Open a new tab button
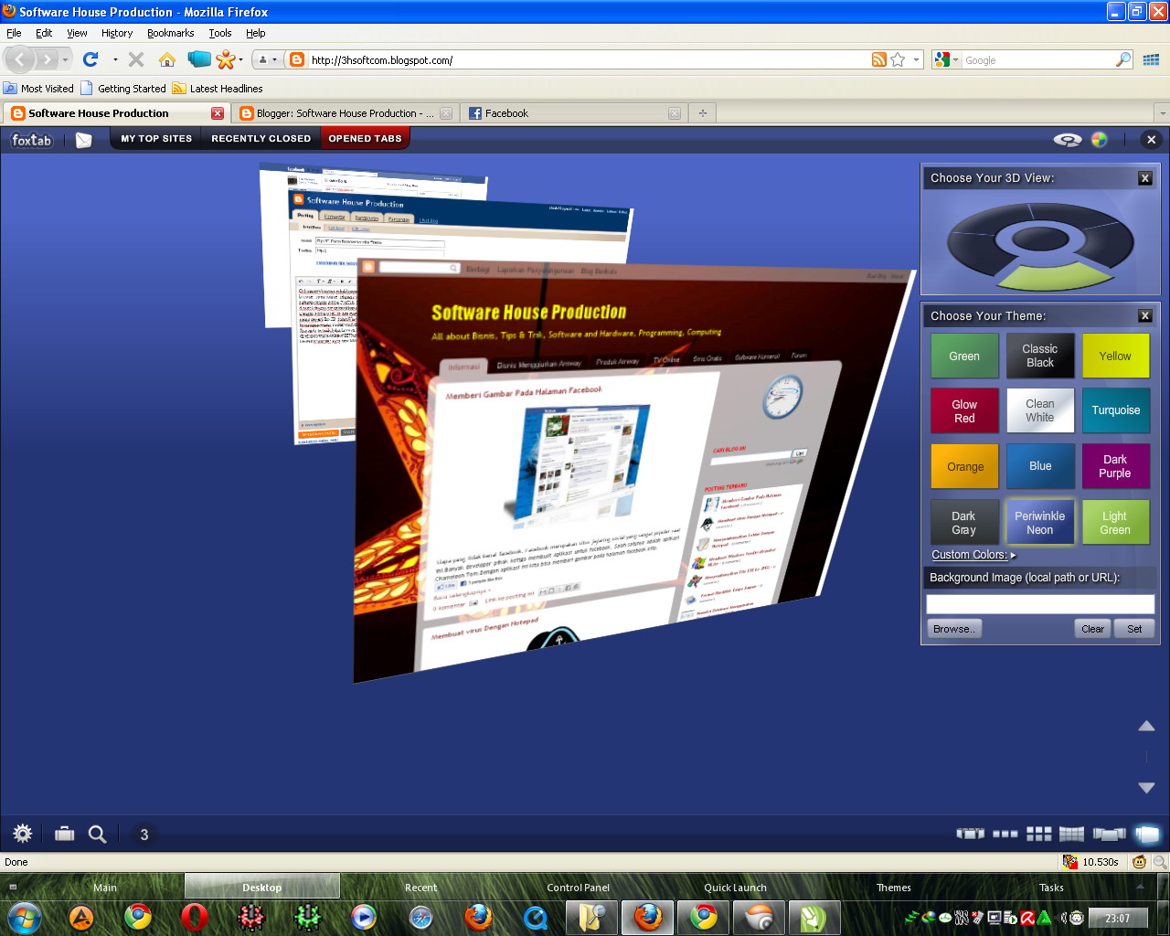 (703, 113)
